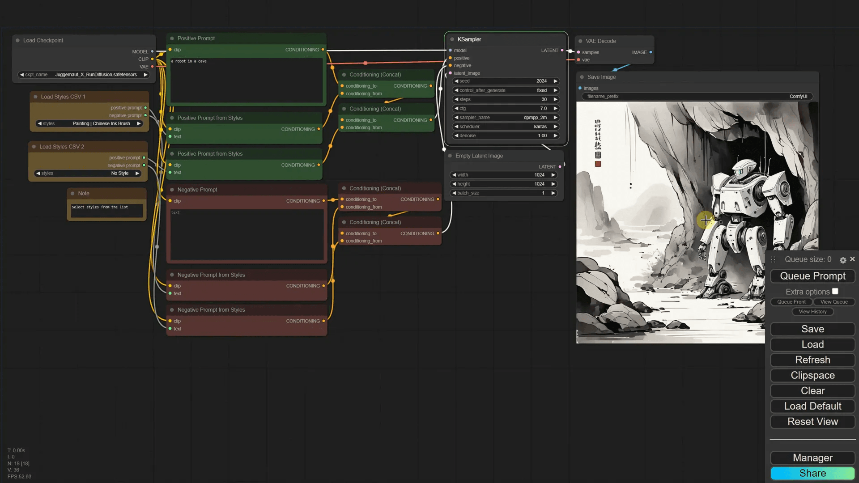Click the Load Default button

point(812,406)
